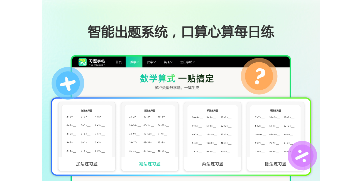362x181 pixels.
Task: Open the multiplication worksheet preview card
Action: click(x=212, y=131)
